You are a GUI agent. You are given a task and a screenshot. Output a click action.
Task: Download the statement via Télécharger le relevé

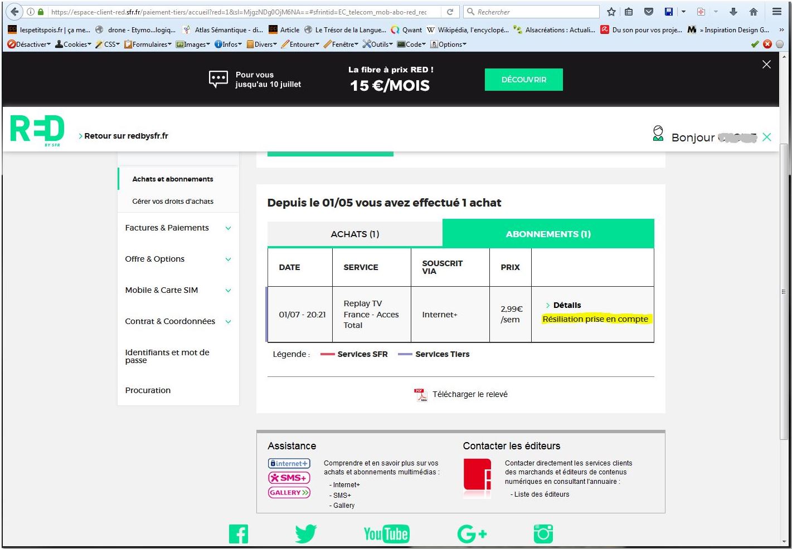point(469,394)
